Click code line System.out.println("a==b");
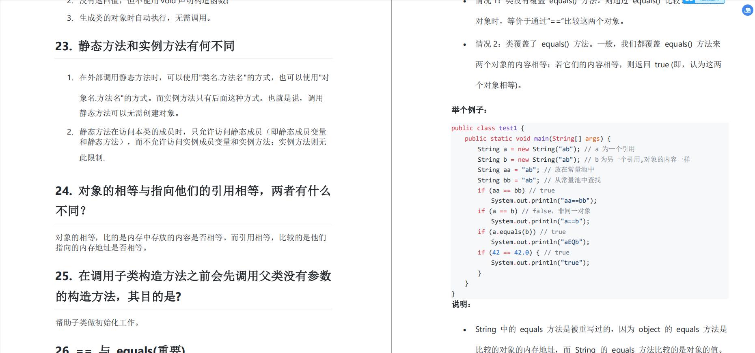The width and height of the screenshot is (755, 353). (540, 221)
